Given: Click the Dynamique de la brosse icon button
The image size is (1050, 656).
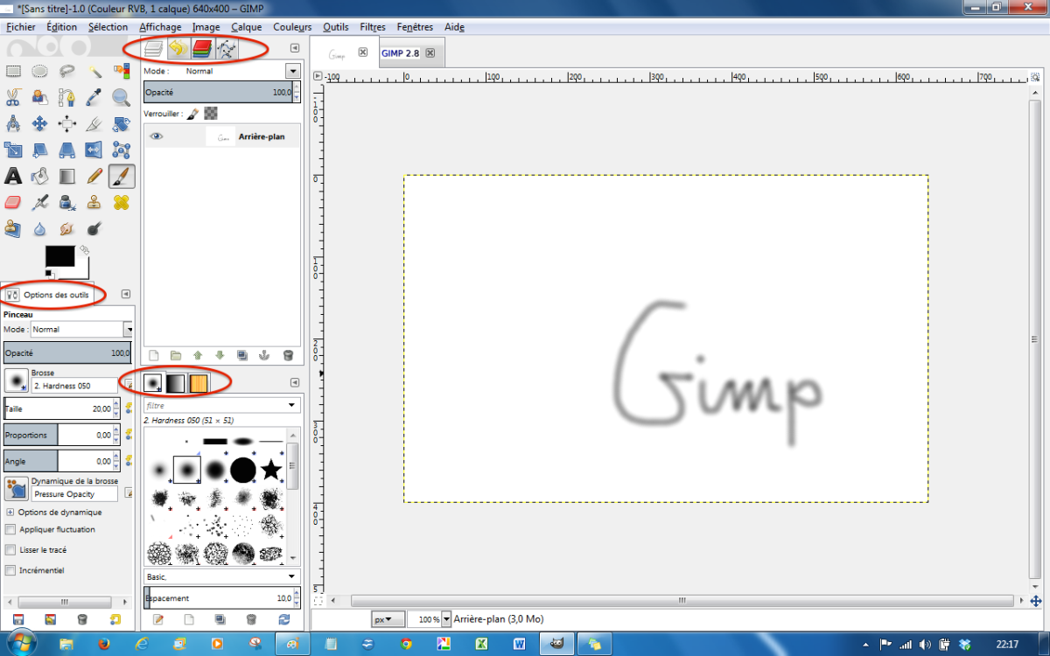Looking at the screenshot, I should point(17,488).
